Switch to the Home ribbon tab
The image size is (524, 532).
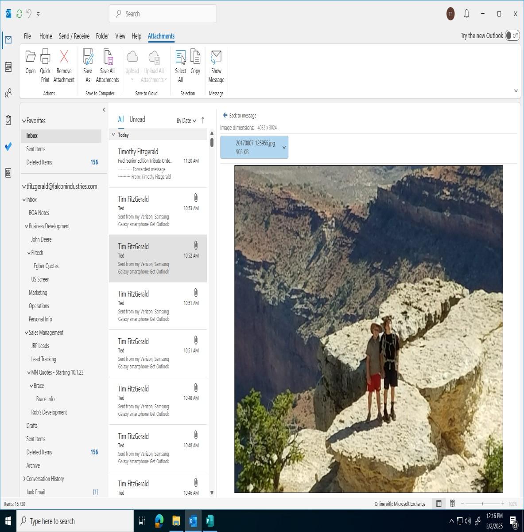tap(46, 36)
